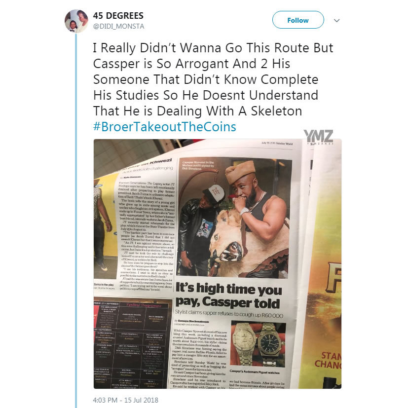
Task: Visit the @DIDI_MONSTA handle link
Action: point(118,26)
